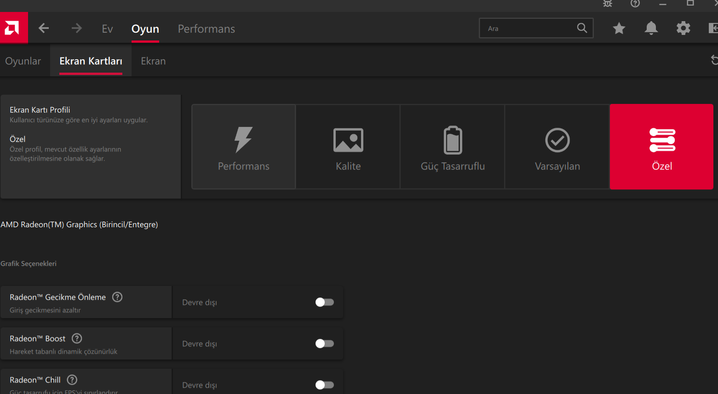Screen dimensions: 718x394
Task: Open settings gear icon
Action: (684, 29)
